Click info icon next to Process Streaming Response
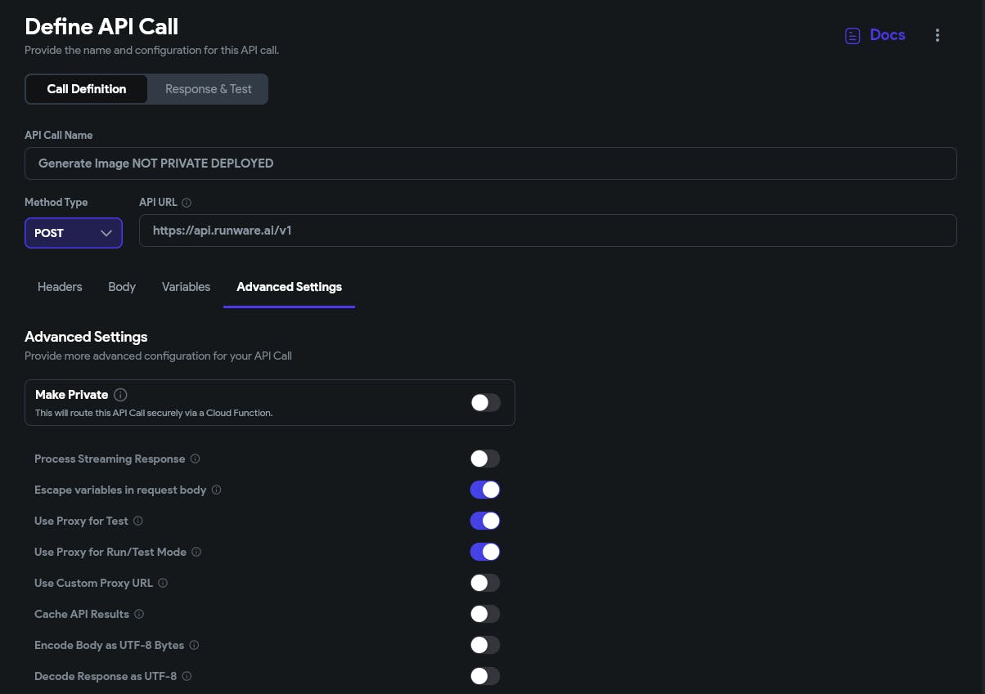 (x=195, y=459)
